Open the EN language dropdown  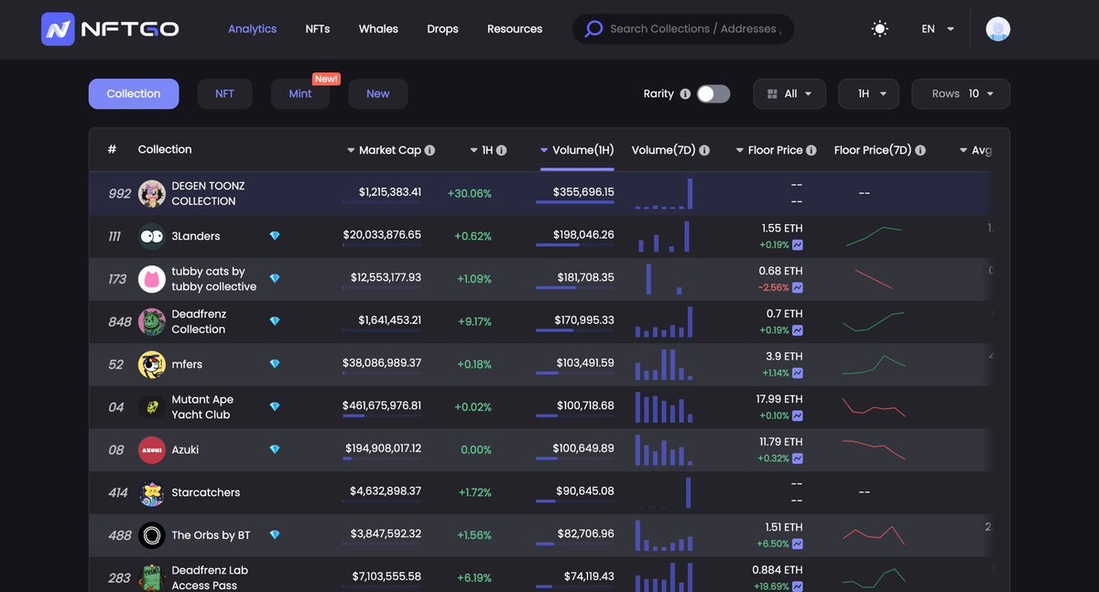coord(938,29)
